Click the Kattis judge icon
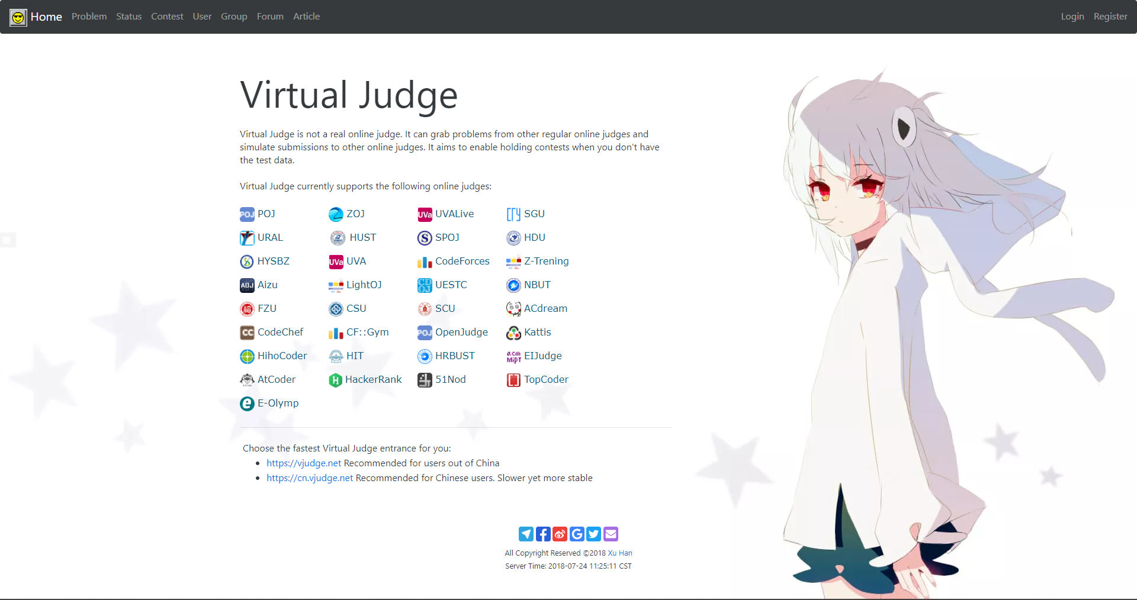 (x=513, y=333)
